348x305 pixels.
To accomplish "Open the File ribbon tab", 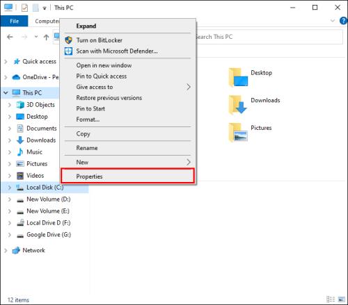I will tap(14, 21).
